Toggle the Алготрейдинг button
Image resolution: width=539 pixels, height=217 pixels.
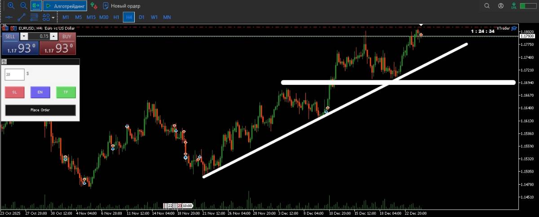pos(65,6)
